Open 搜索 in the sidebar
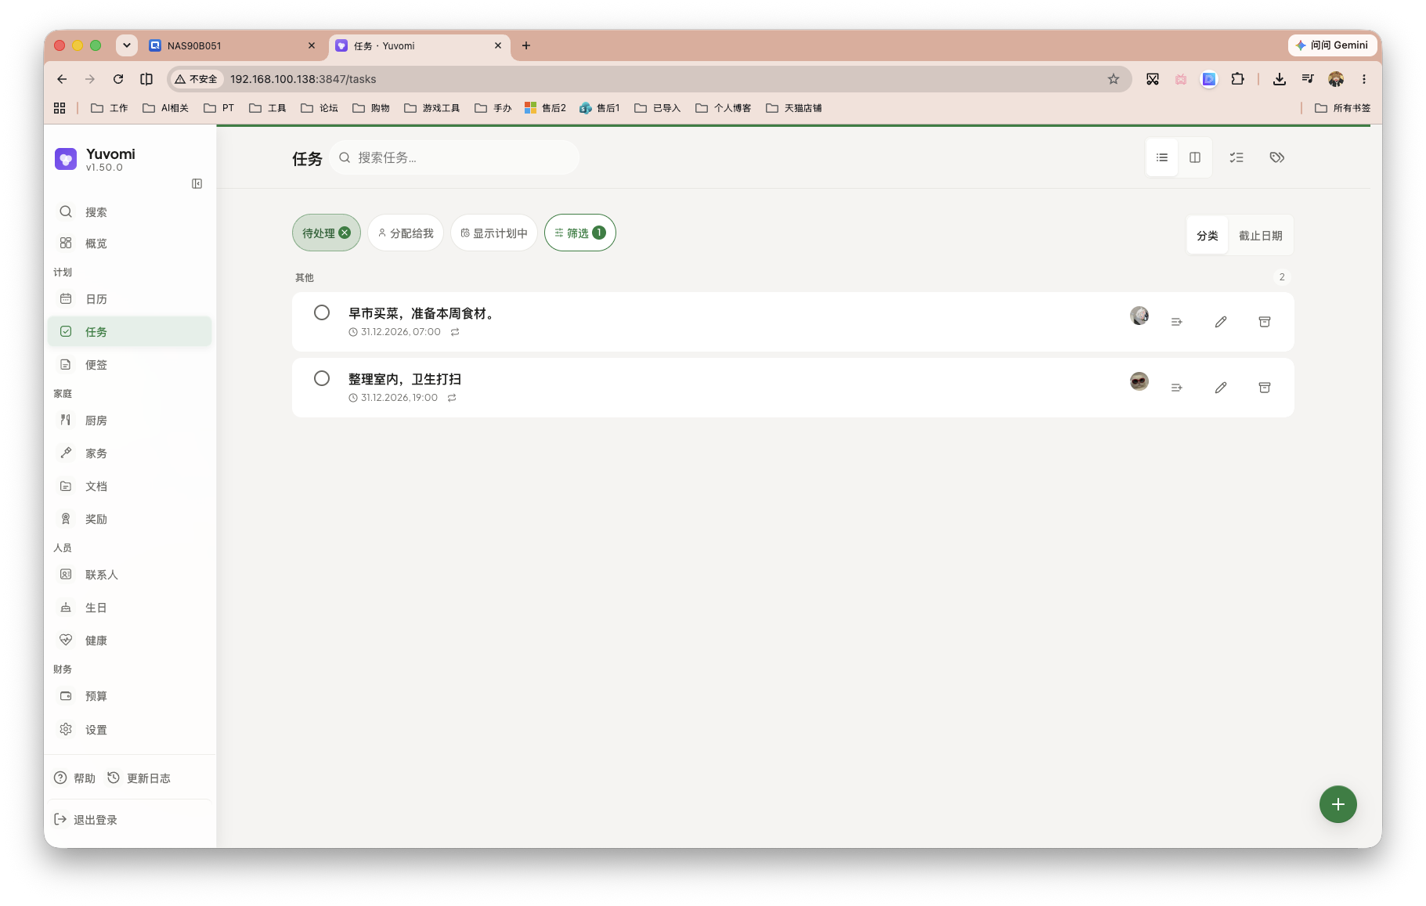Viewport: 1426px width, 906px height. click(129, 212)
